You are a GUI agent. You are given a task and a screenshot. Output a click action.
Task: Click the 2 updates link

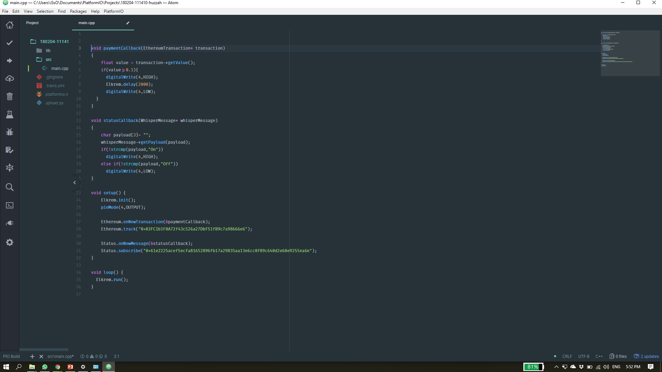[x=649, y=356]
